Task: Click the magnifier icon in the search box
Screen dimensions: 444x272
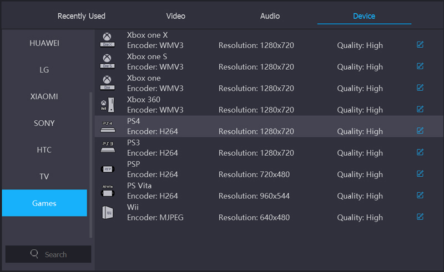Action: coord(34,254)
